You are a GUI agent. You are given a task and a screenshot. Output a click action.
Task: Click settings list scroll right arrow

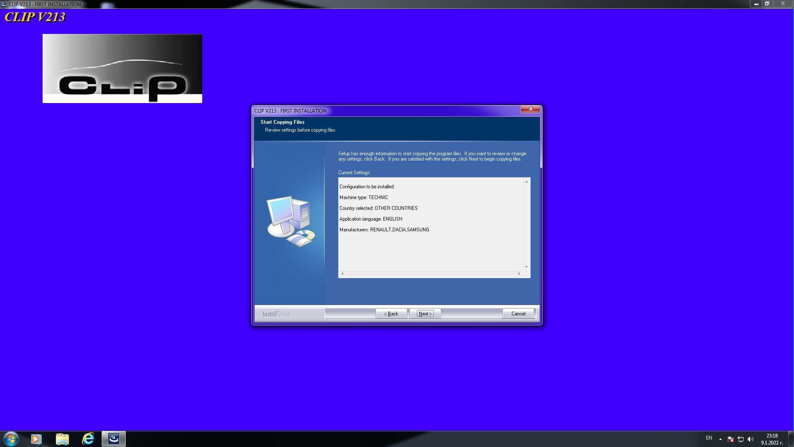(519, 274)
